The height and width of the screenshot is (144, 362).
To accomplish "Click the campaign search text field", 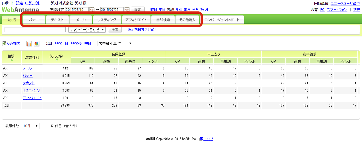I will (x=35, y=30).
